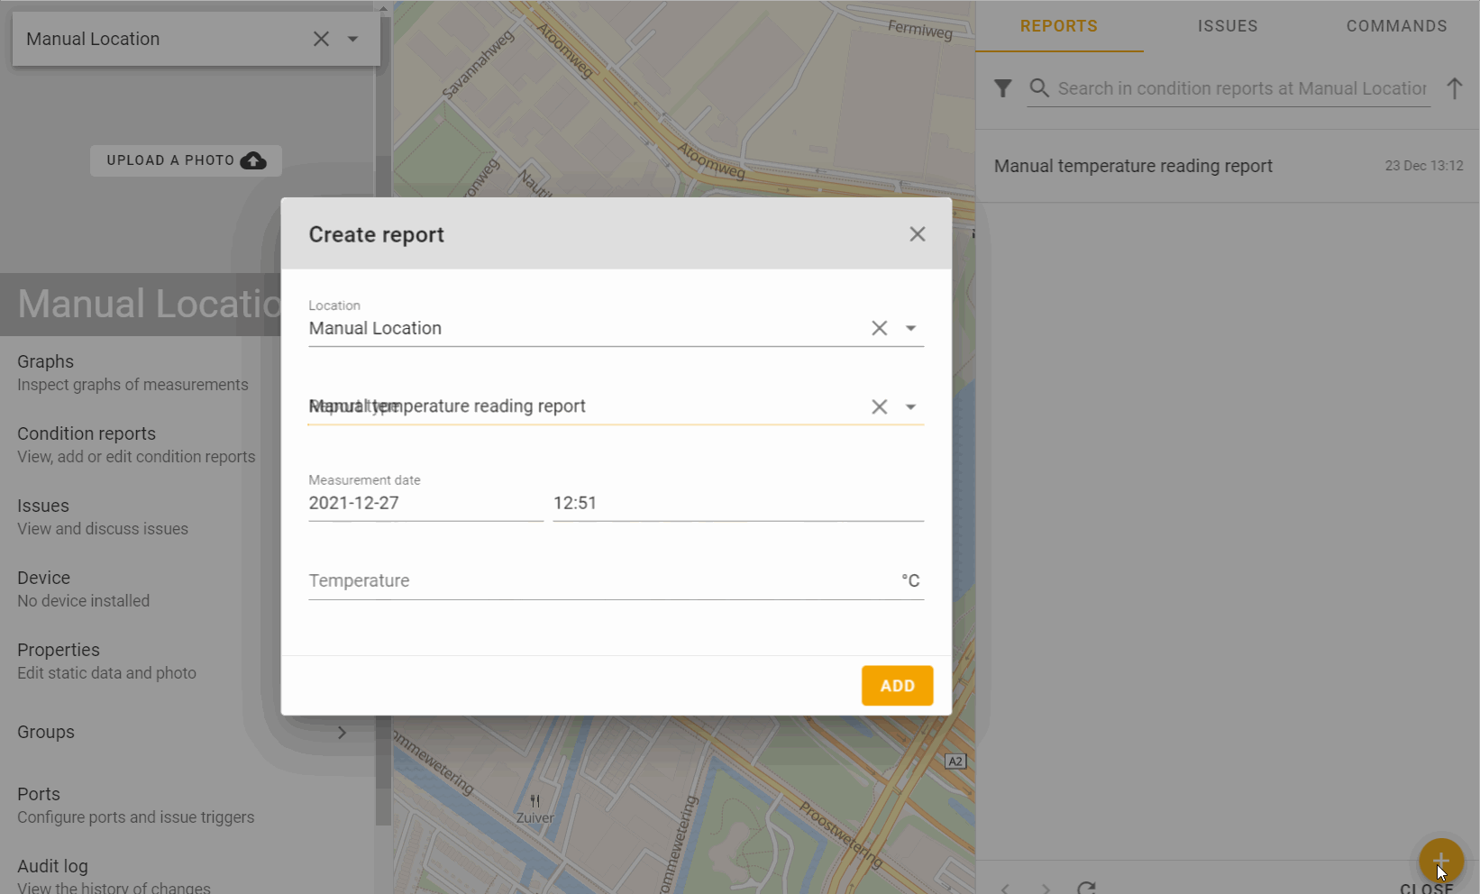Click the search magnifier icon
The width and height of the screenshot is (1480, 894).
(x=1039, y=88)
